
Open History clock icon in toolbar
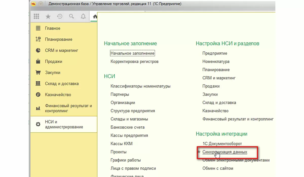pos(60,16)
